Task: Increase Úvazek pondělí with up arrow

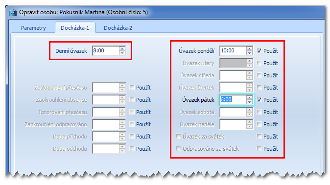Action: pos(249,48)
